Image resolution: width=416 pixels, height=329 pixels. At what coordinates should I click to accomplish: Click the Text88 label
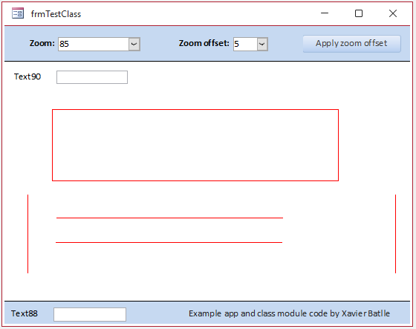[x=25, y=313]
